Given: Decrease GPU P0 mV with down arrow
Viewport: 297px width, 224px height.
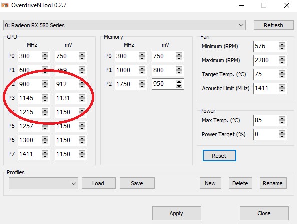Looking at the screenshot, I should tap(82, 58).
